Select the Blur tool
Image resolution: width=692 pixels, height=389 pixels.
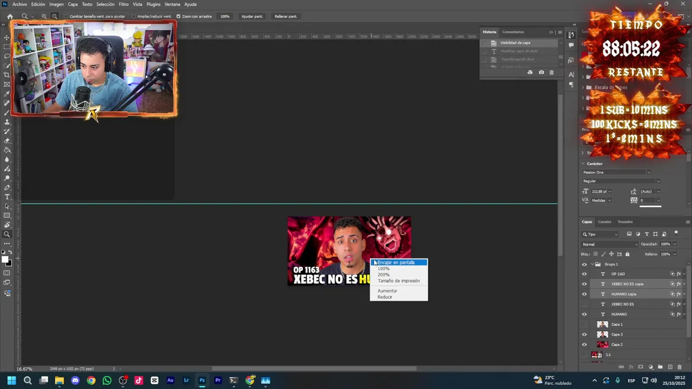(x=7, y=159)
